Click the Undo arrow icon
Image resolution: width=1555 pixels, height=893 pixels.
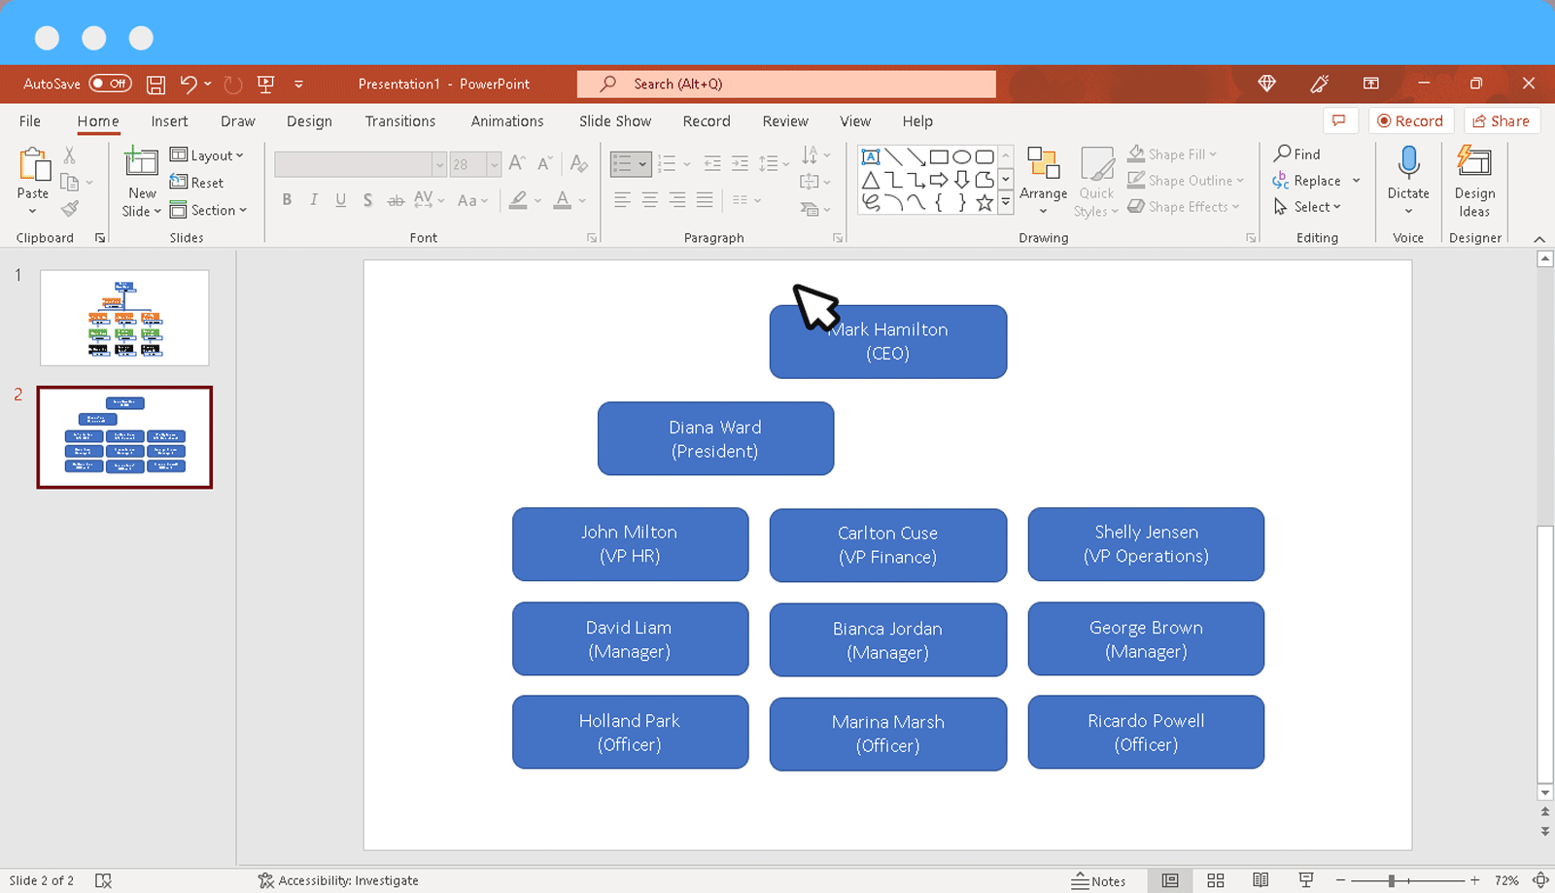[x=189, y=85]
